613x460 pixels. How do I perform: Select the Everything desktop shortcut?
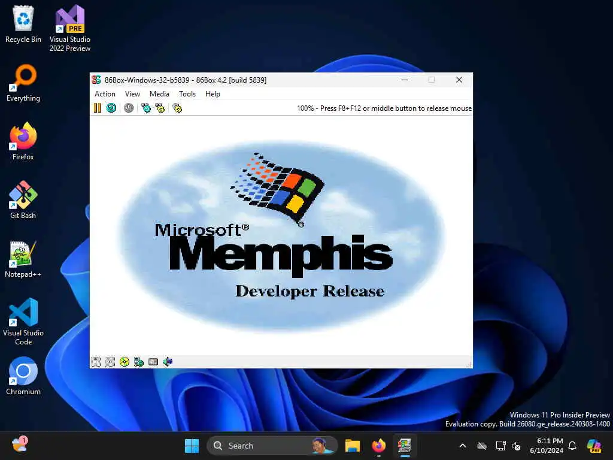point(23,83)
